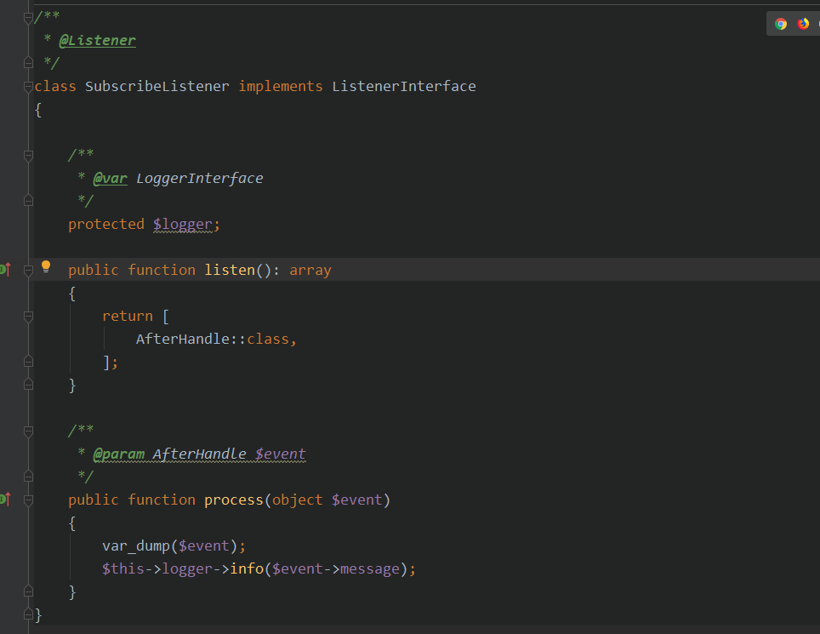820x634 pixels.
Task: Collapse the process() function fold marker
Action: point(29,500)
